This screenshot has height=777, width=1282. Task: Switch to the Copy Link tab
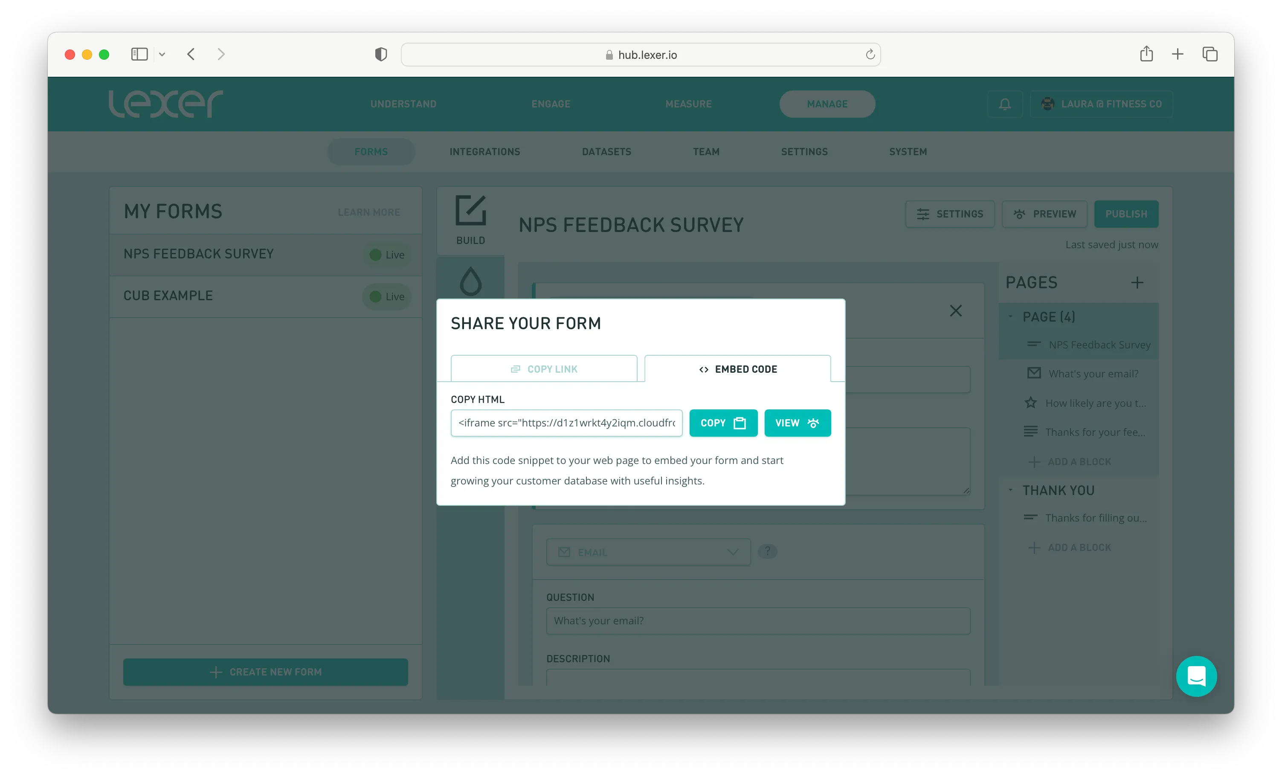pos(544,369)
